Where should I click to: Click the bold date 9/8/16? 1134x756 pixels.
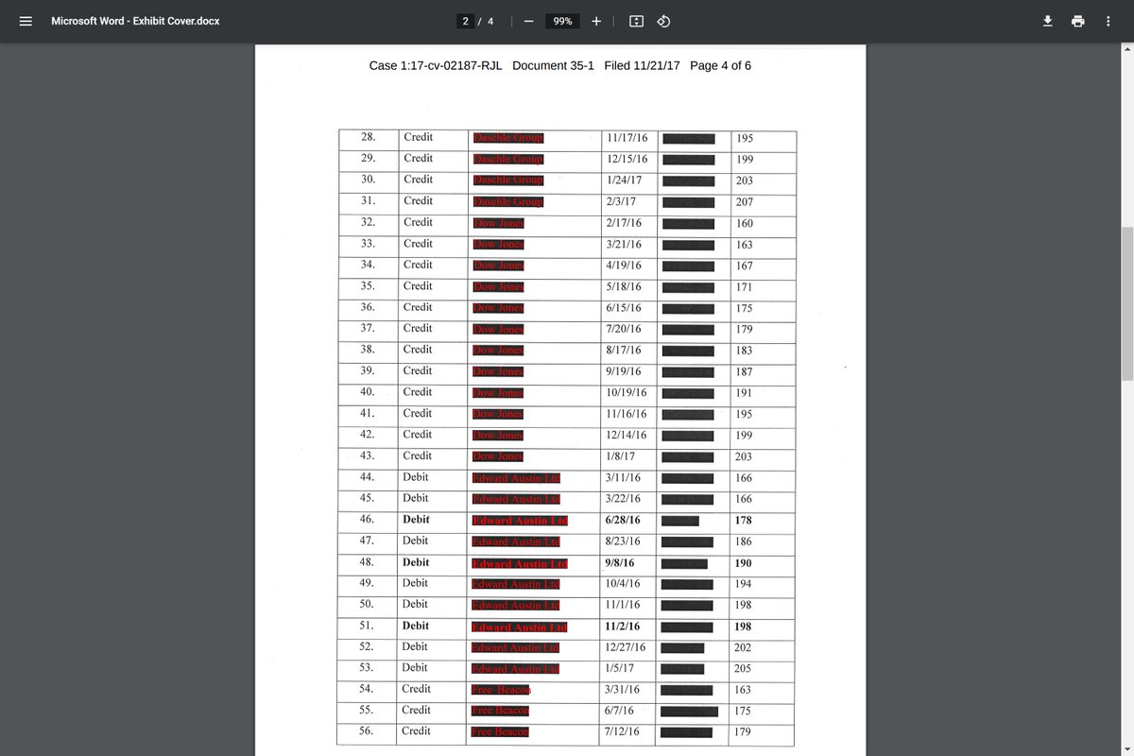point(621,562)
